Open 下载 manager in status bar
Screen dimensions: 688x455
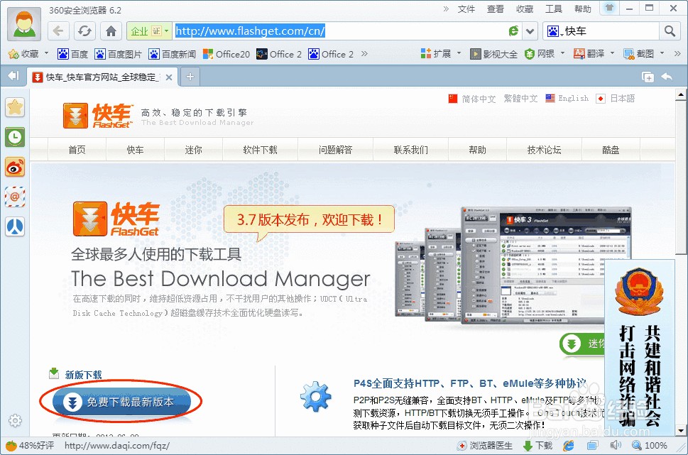(537, 446)
